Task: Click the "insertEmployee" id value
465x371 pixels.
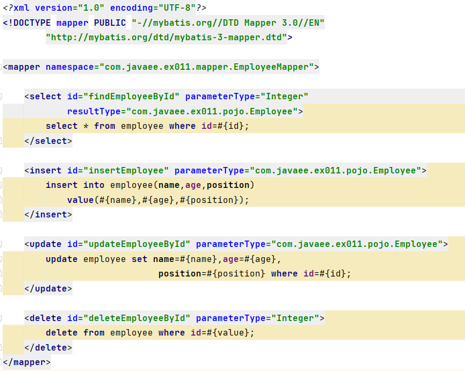Action: (x=126, y=171)
